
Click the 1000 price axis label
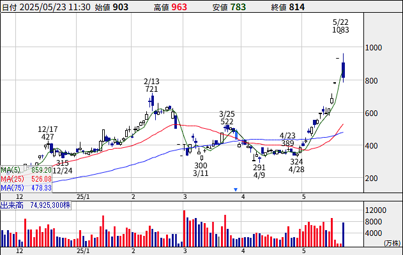[374, 48]
